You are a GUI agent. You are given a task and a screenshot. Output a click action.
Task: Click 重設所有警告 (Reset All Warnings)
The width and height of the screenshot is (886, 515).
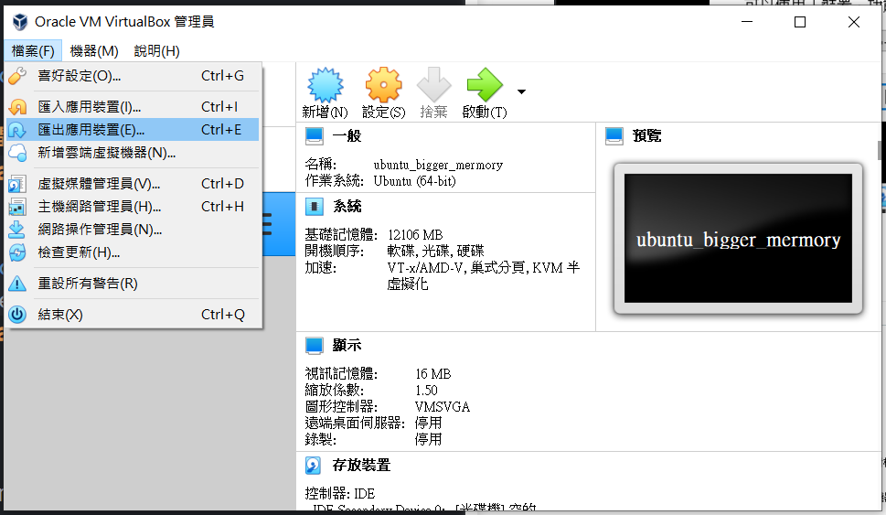click(88, 284)
